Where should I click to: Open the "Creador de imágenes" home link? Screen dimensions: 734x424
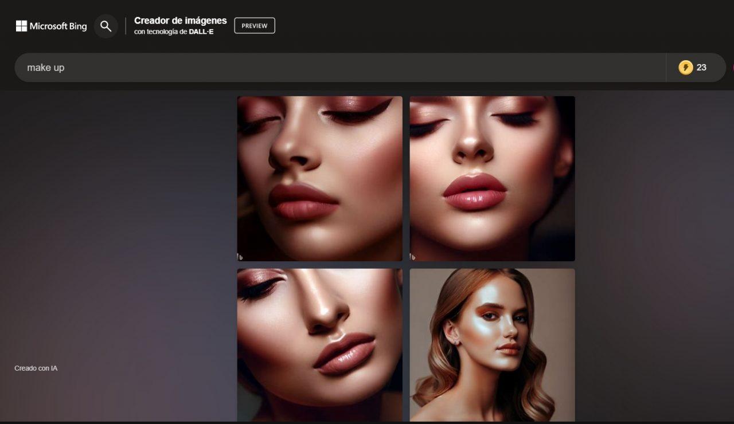click(180, 21)
